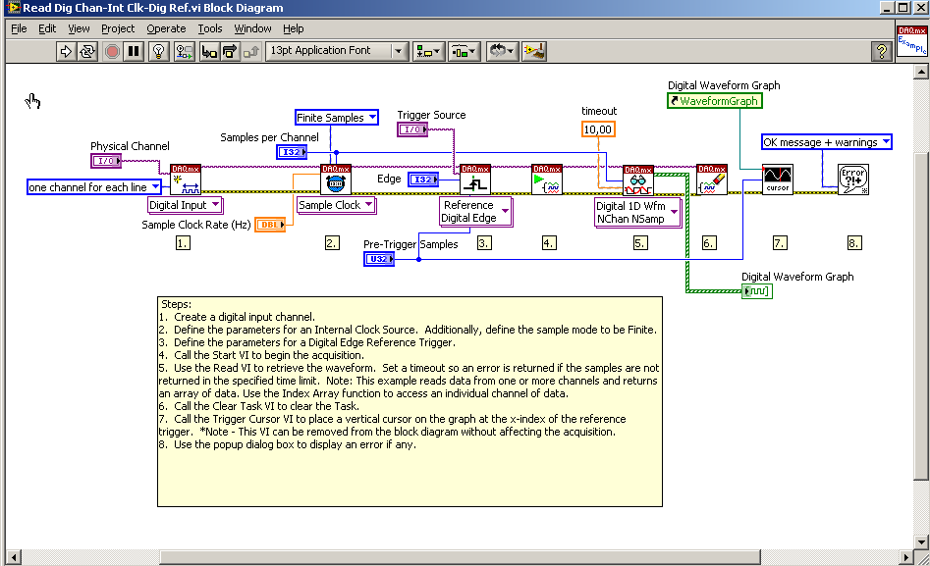Toggle the Highlight Execution light bulb
Screen dimensions: 930x566
tap(157, 51)
